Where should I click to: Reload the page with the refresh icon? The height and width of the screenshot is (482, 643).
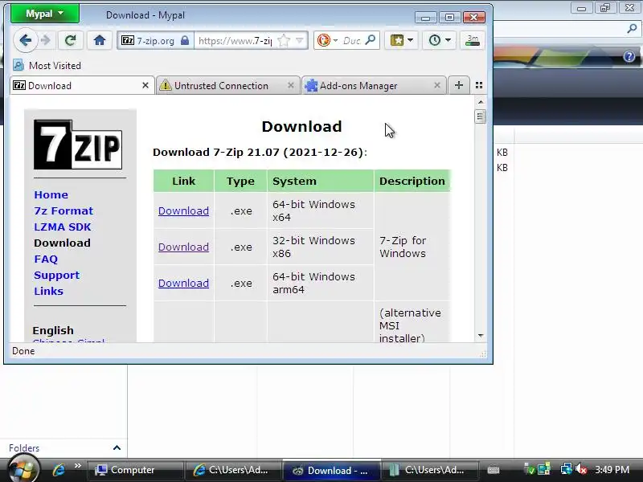coord(71,40)
